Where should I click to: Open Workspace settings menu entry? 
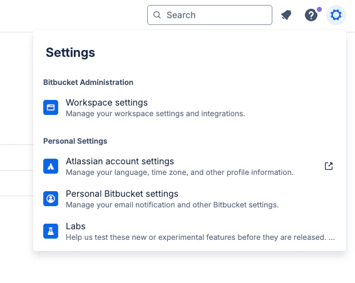(190, 107)
